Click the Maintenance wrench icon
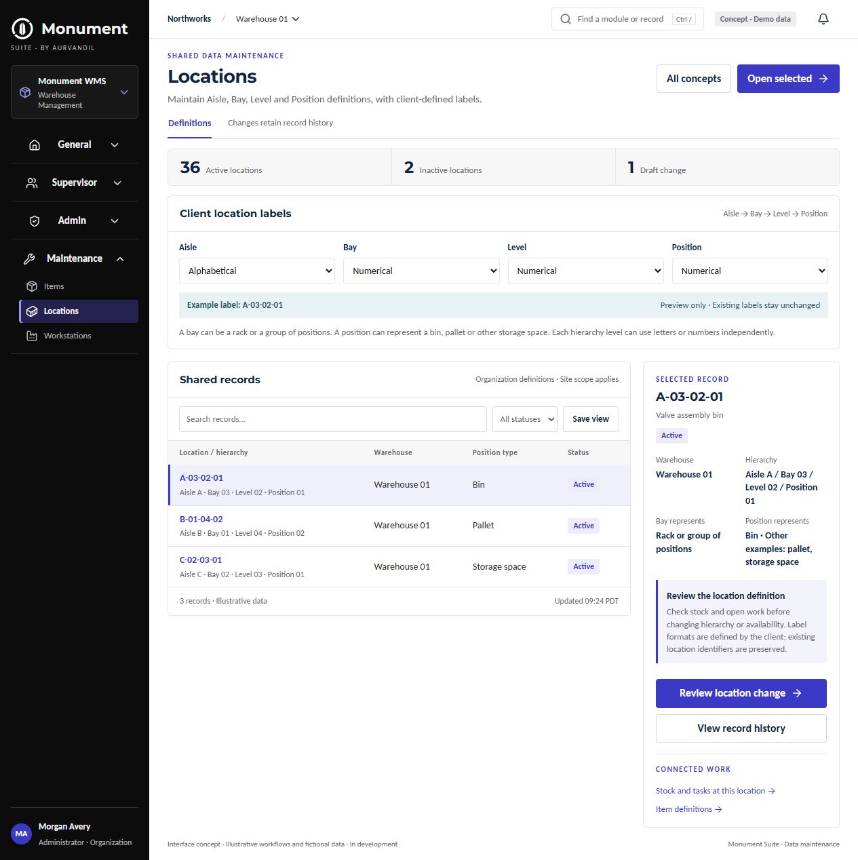 click(x=29, y=258)
